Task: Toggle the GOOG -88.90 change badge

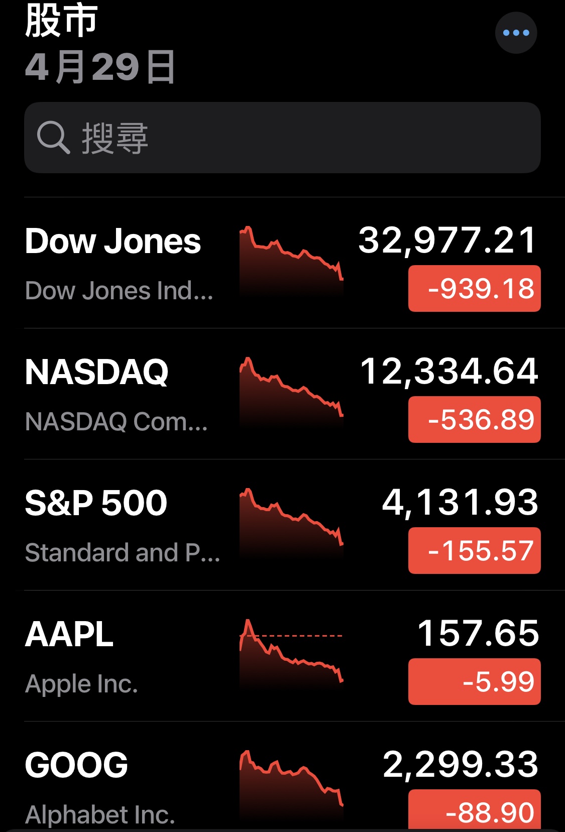Action: (x=475, y=810)
